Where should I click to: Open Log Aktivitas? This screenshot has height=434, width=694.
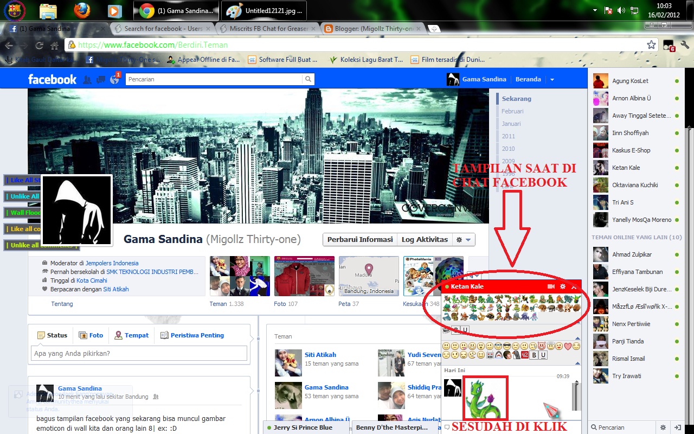point(425,239)
